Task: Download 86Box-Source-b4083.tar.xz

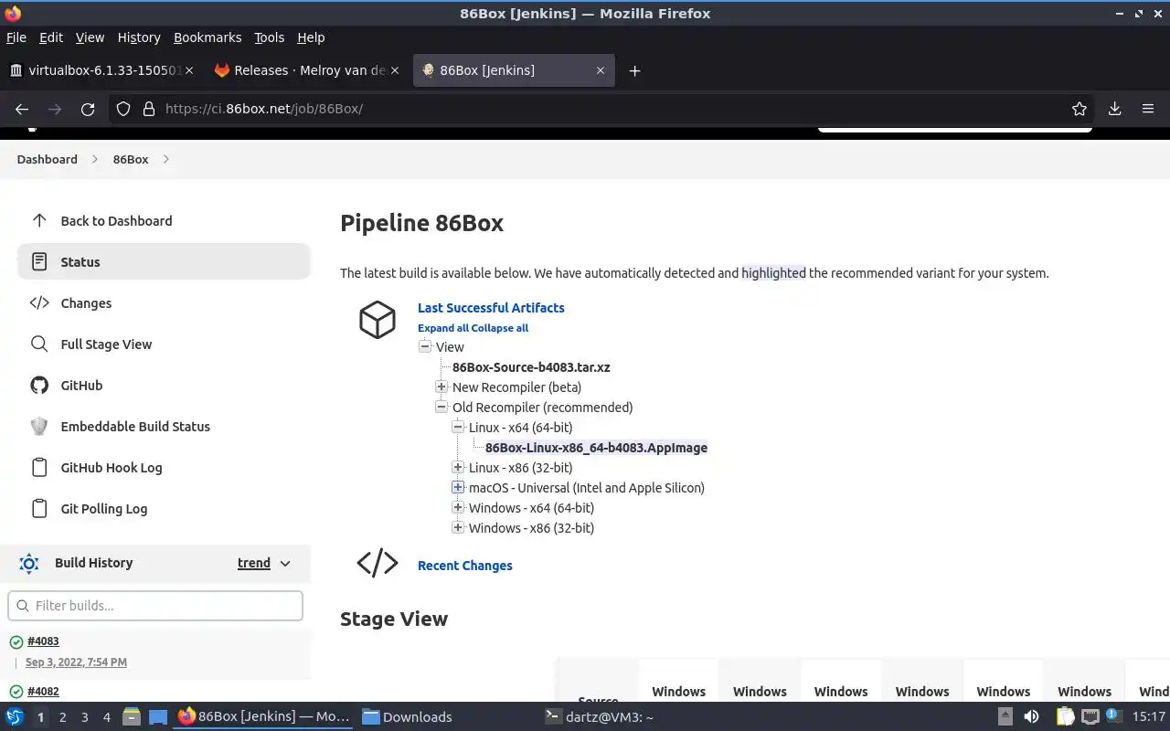Action: coord(531,367)
